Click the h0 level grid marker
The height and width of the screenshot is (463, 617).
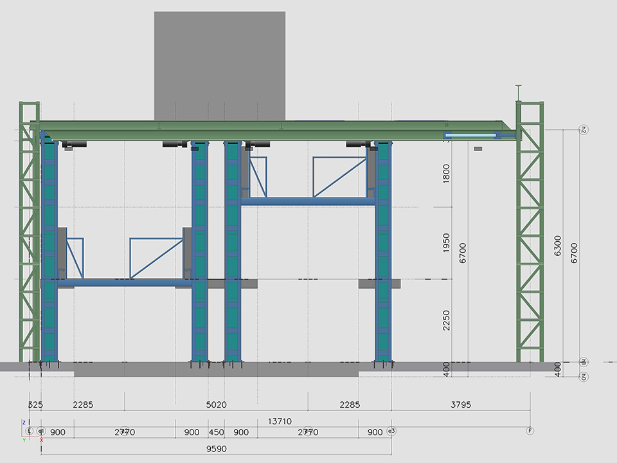point(584,377)
